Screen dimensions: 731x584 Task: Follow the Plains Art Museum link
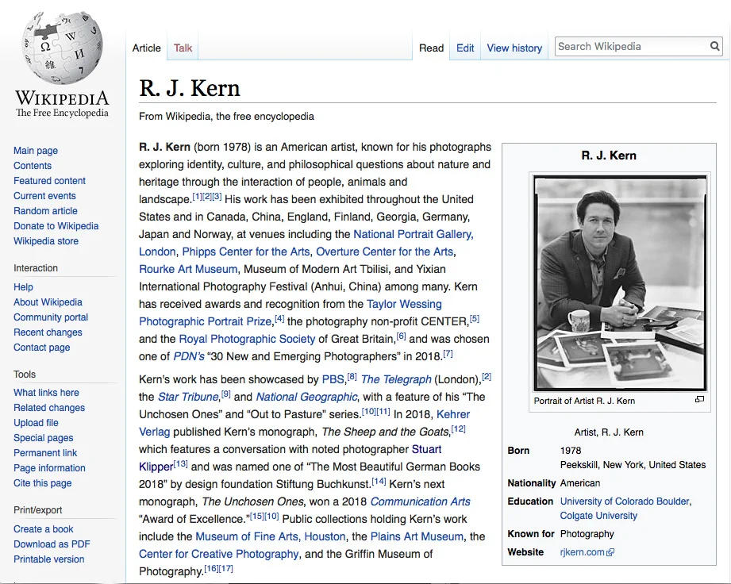coord(417,536)
